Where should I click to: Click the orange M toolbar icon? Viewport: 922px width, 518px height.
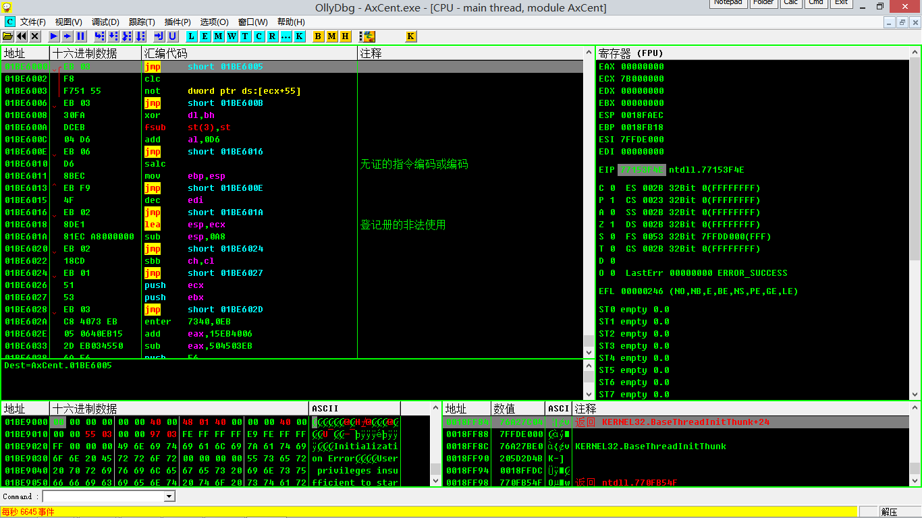pyautogui.click(x=332, y=36)
